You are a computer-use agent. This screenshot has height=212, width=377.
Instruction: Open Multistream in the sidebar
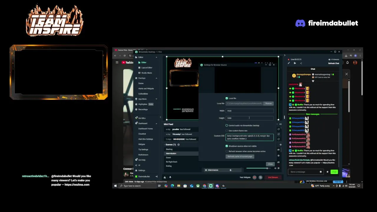[143, 155]
